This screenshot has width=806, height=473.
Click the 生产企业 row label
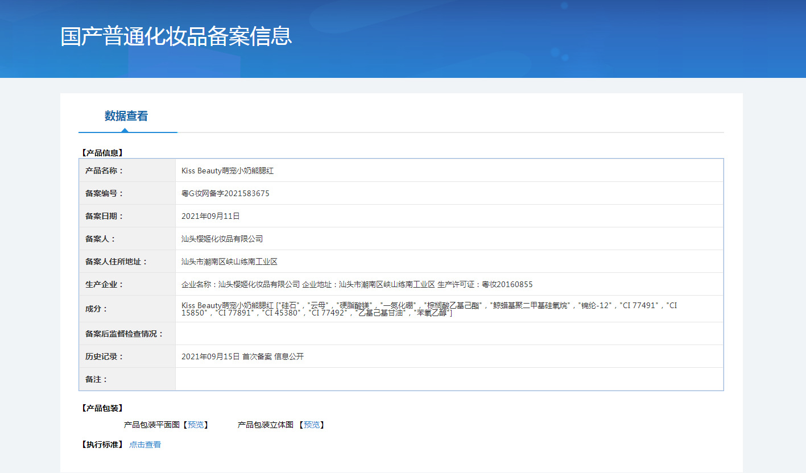[x=104, y=284]
